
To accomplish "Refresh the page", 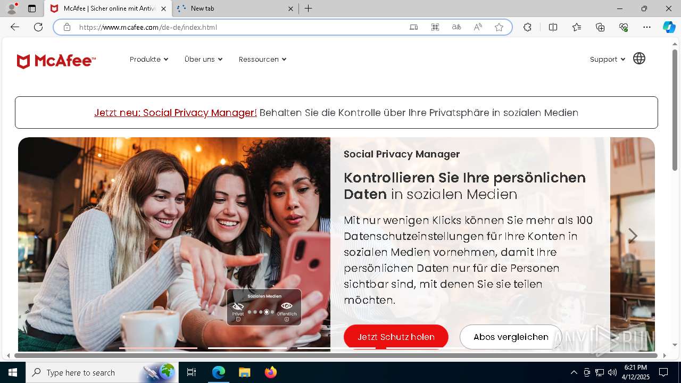I will point(38,27).
